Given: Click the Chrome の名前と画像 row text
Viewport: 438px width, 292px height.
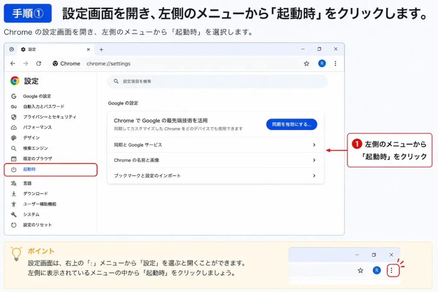Looking at the screenshot, I should [136, 160].
